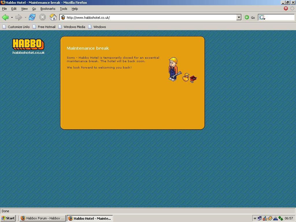Click the site icon in the address bar
This screenshot has height=222, width=296.
click(x=63, y=18)
